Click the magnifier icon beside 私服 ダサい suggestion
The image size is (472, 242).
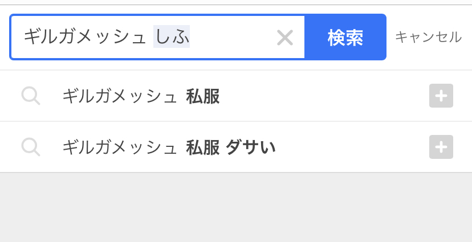coord(31,147)
